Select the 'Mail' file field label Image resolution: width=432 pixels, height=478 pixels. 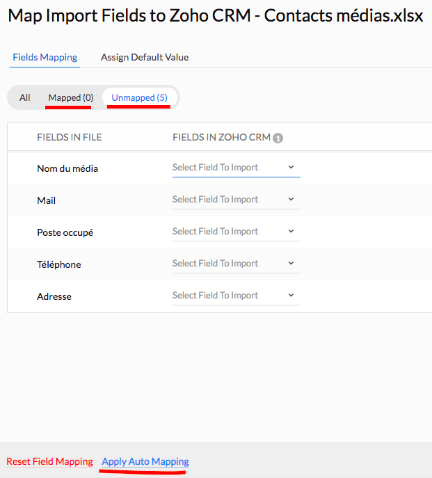pos(47,200)
